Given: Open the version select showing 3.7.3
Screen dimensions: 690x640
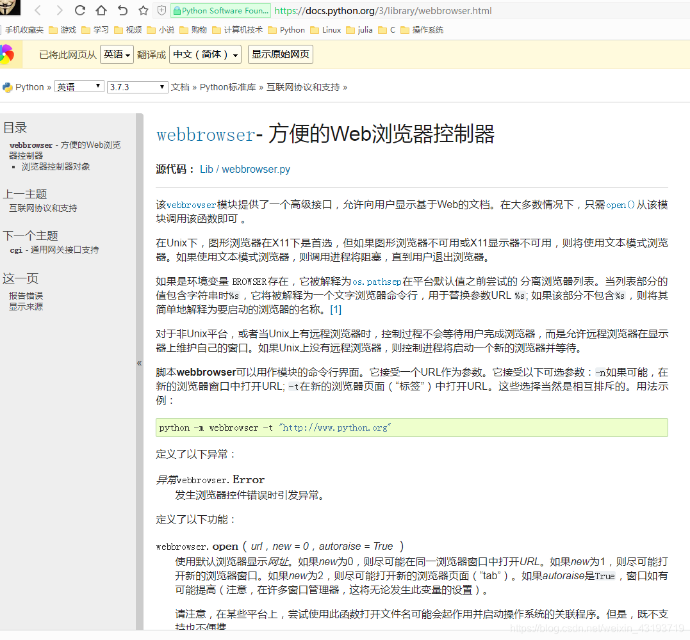Looking at the screenshot, I should (137, 86).
